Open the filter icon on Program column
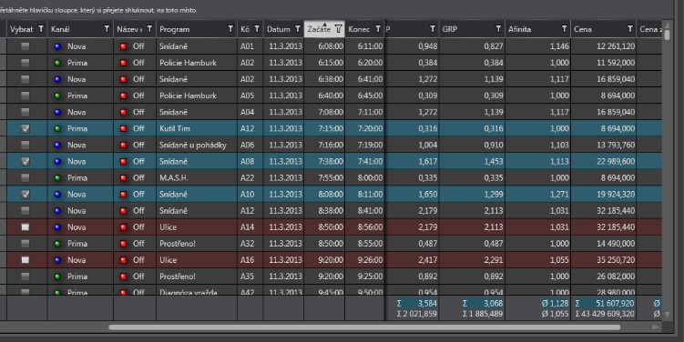The height and width of the screenshot is (342, 684). (x=230, y=29)
